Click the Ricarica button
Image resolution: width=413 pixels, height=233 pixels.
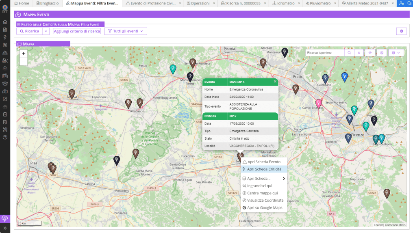[x=30, y=31]
